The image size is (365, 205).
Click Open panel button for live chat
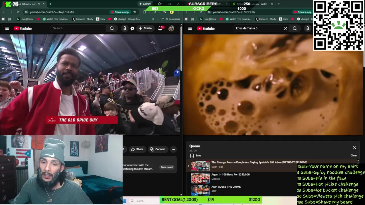167,167
